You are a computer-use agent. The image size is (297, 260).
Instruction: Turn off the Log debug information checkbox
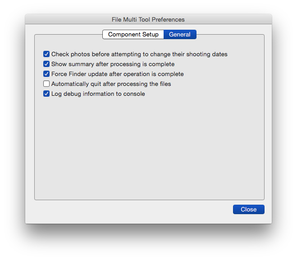coord(46,94)
